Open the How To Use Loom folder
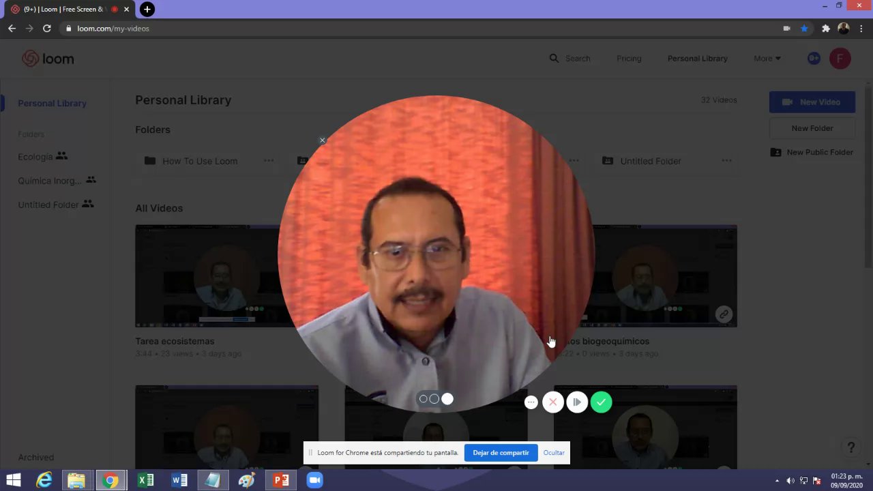Viewport: 873px width, 491px height. pyautogui.click(x=200, y=161)
